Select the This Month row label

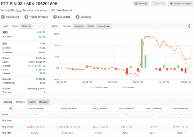[7, 127]
